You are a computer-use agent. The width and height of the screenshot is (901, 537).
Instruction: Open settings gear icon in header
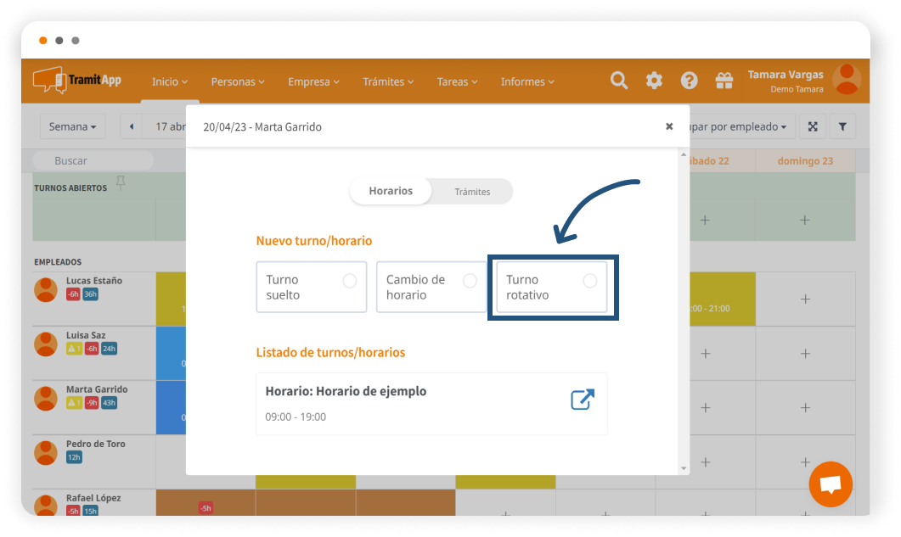click(x=654, y=81)
